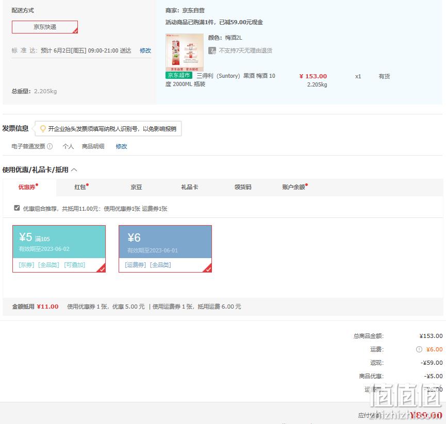
Task: Switch to the 优惠券 tab
Action: pos(29,187)
